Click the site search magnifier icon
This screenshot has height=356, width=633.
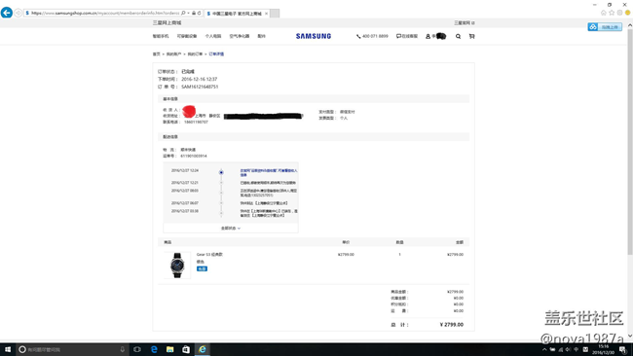tap(459, 36)
